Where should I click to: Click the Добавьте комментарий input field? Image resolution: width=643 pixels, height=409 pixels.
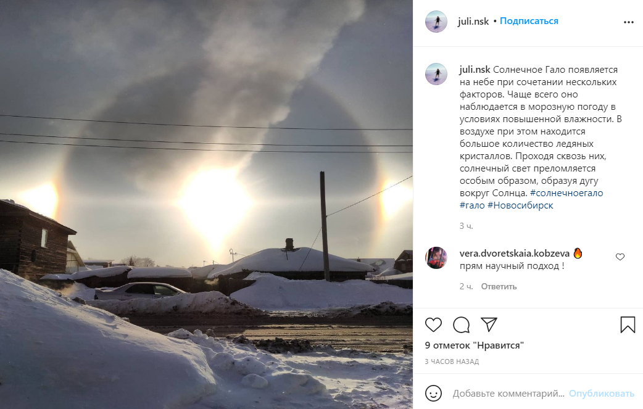(x=508, y=394)
